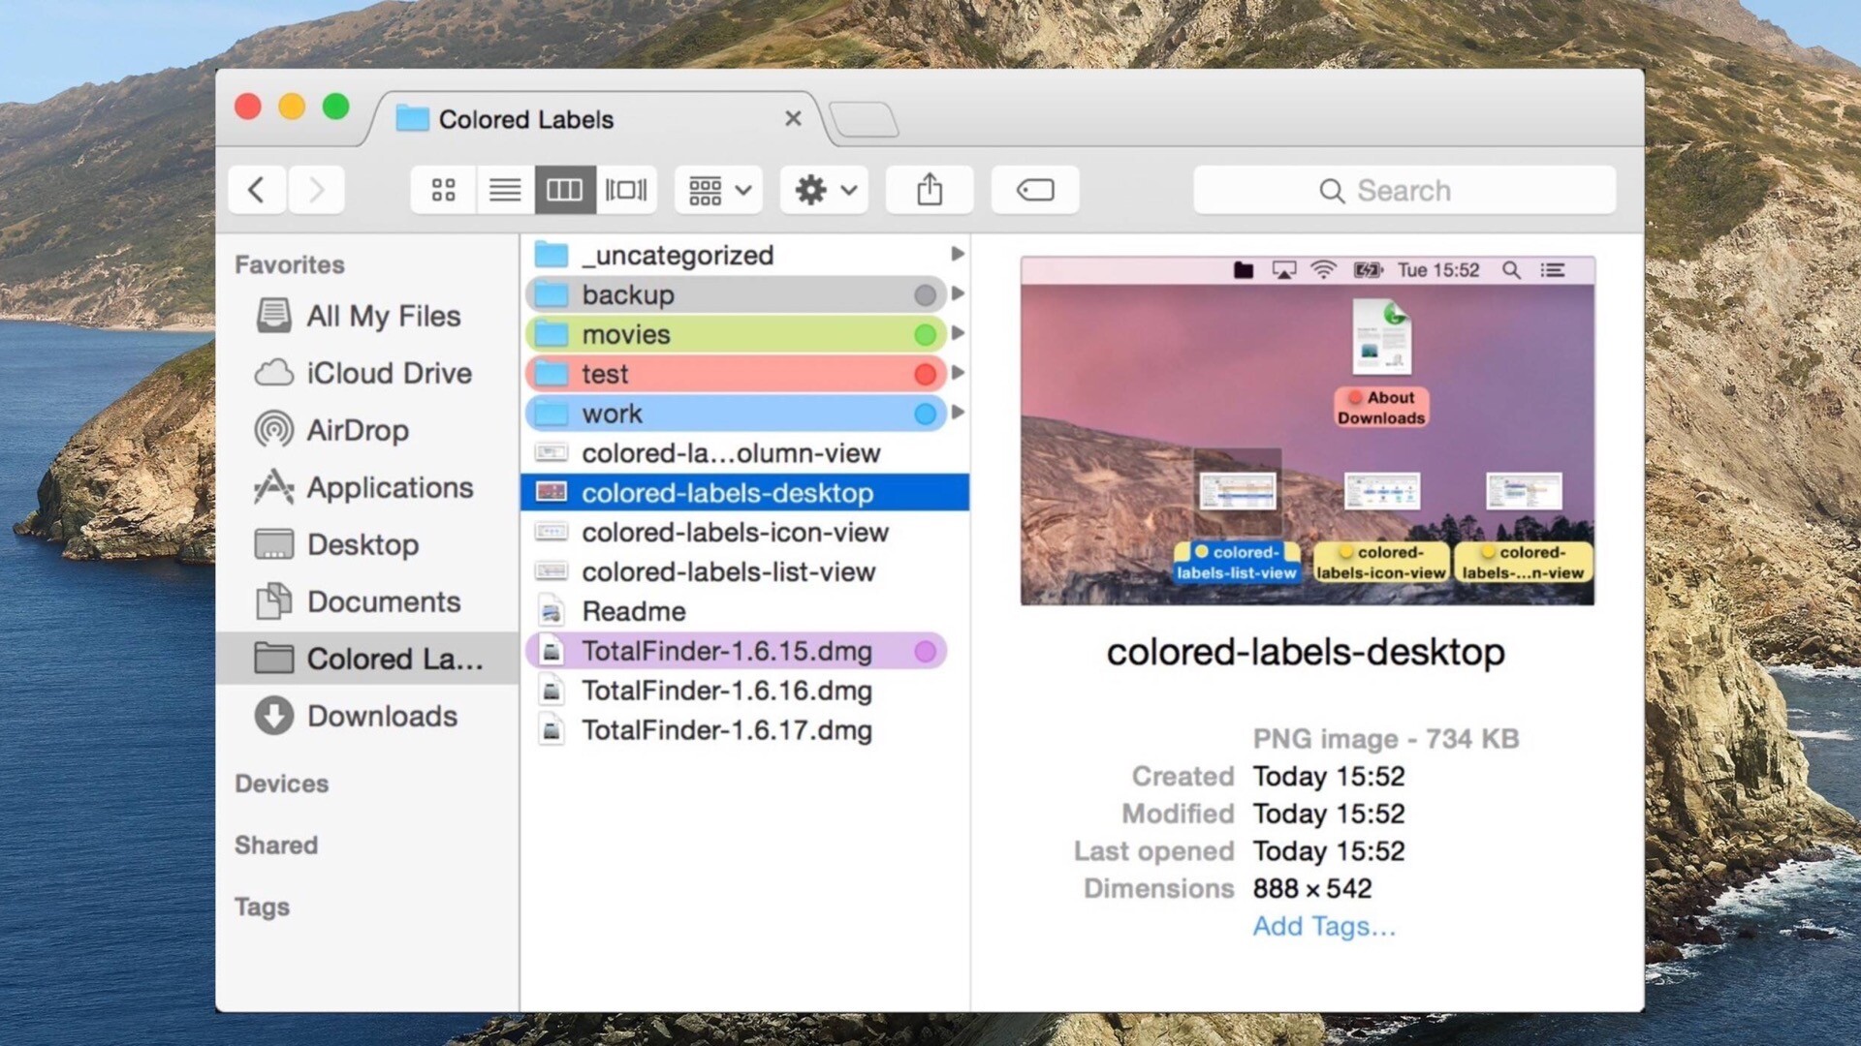Click the Add Tags... link
The height and width of the screenshot is (1046, 1861).
coord(1324,926)
